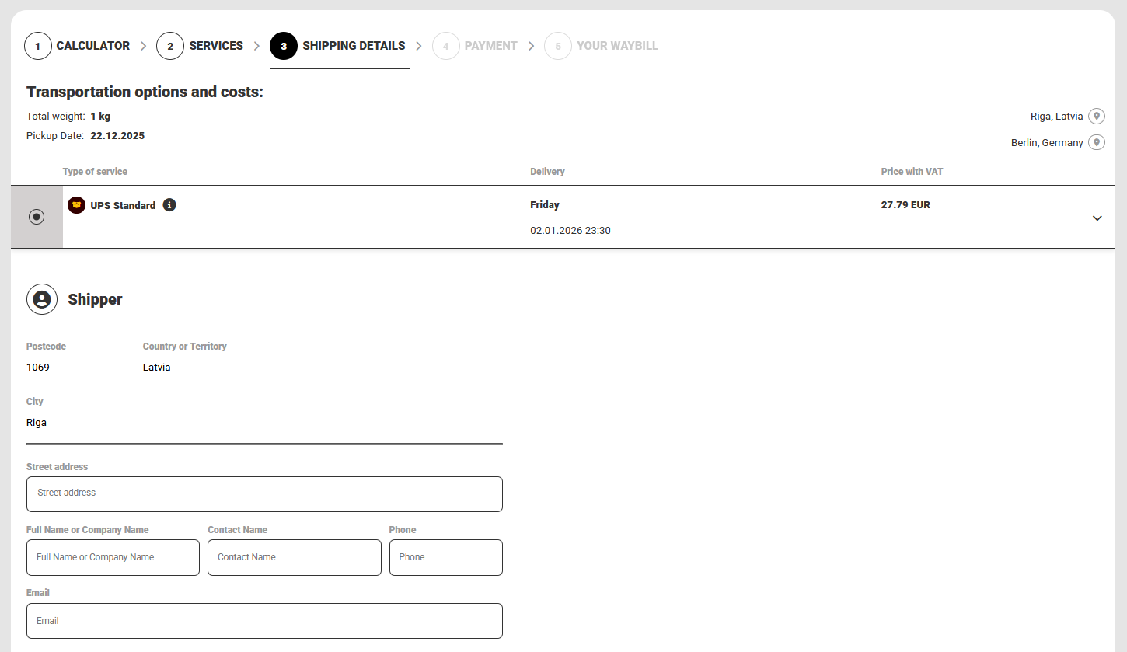Open the Shipping Details step
The height and width of the screenshot is (652, 1127).
coord(354,46)
